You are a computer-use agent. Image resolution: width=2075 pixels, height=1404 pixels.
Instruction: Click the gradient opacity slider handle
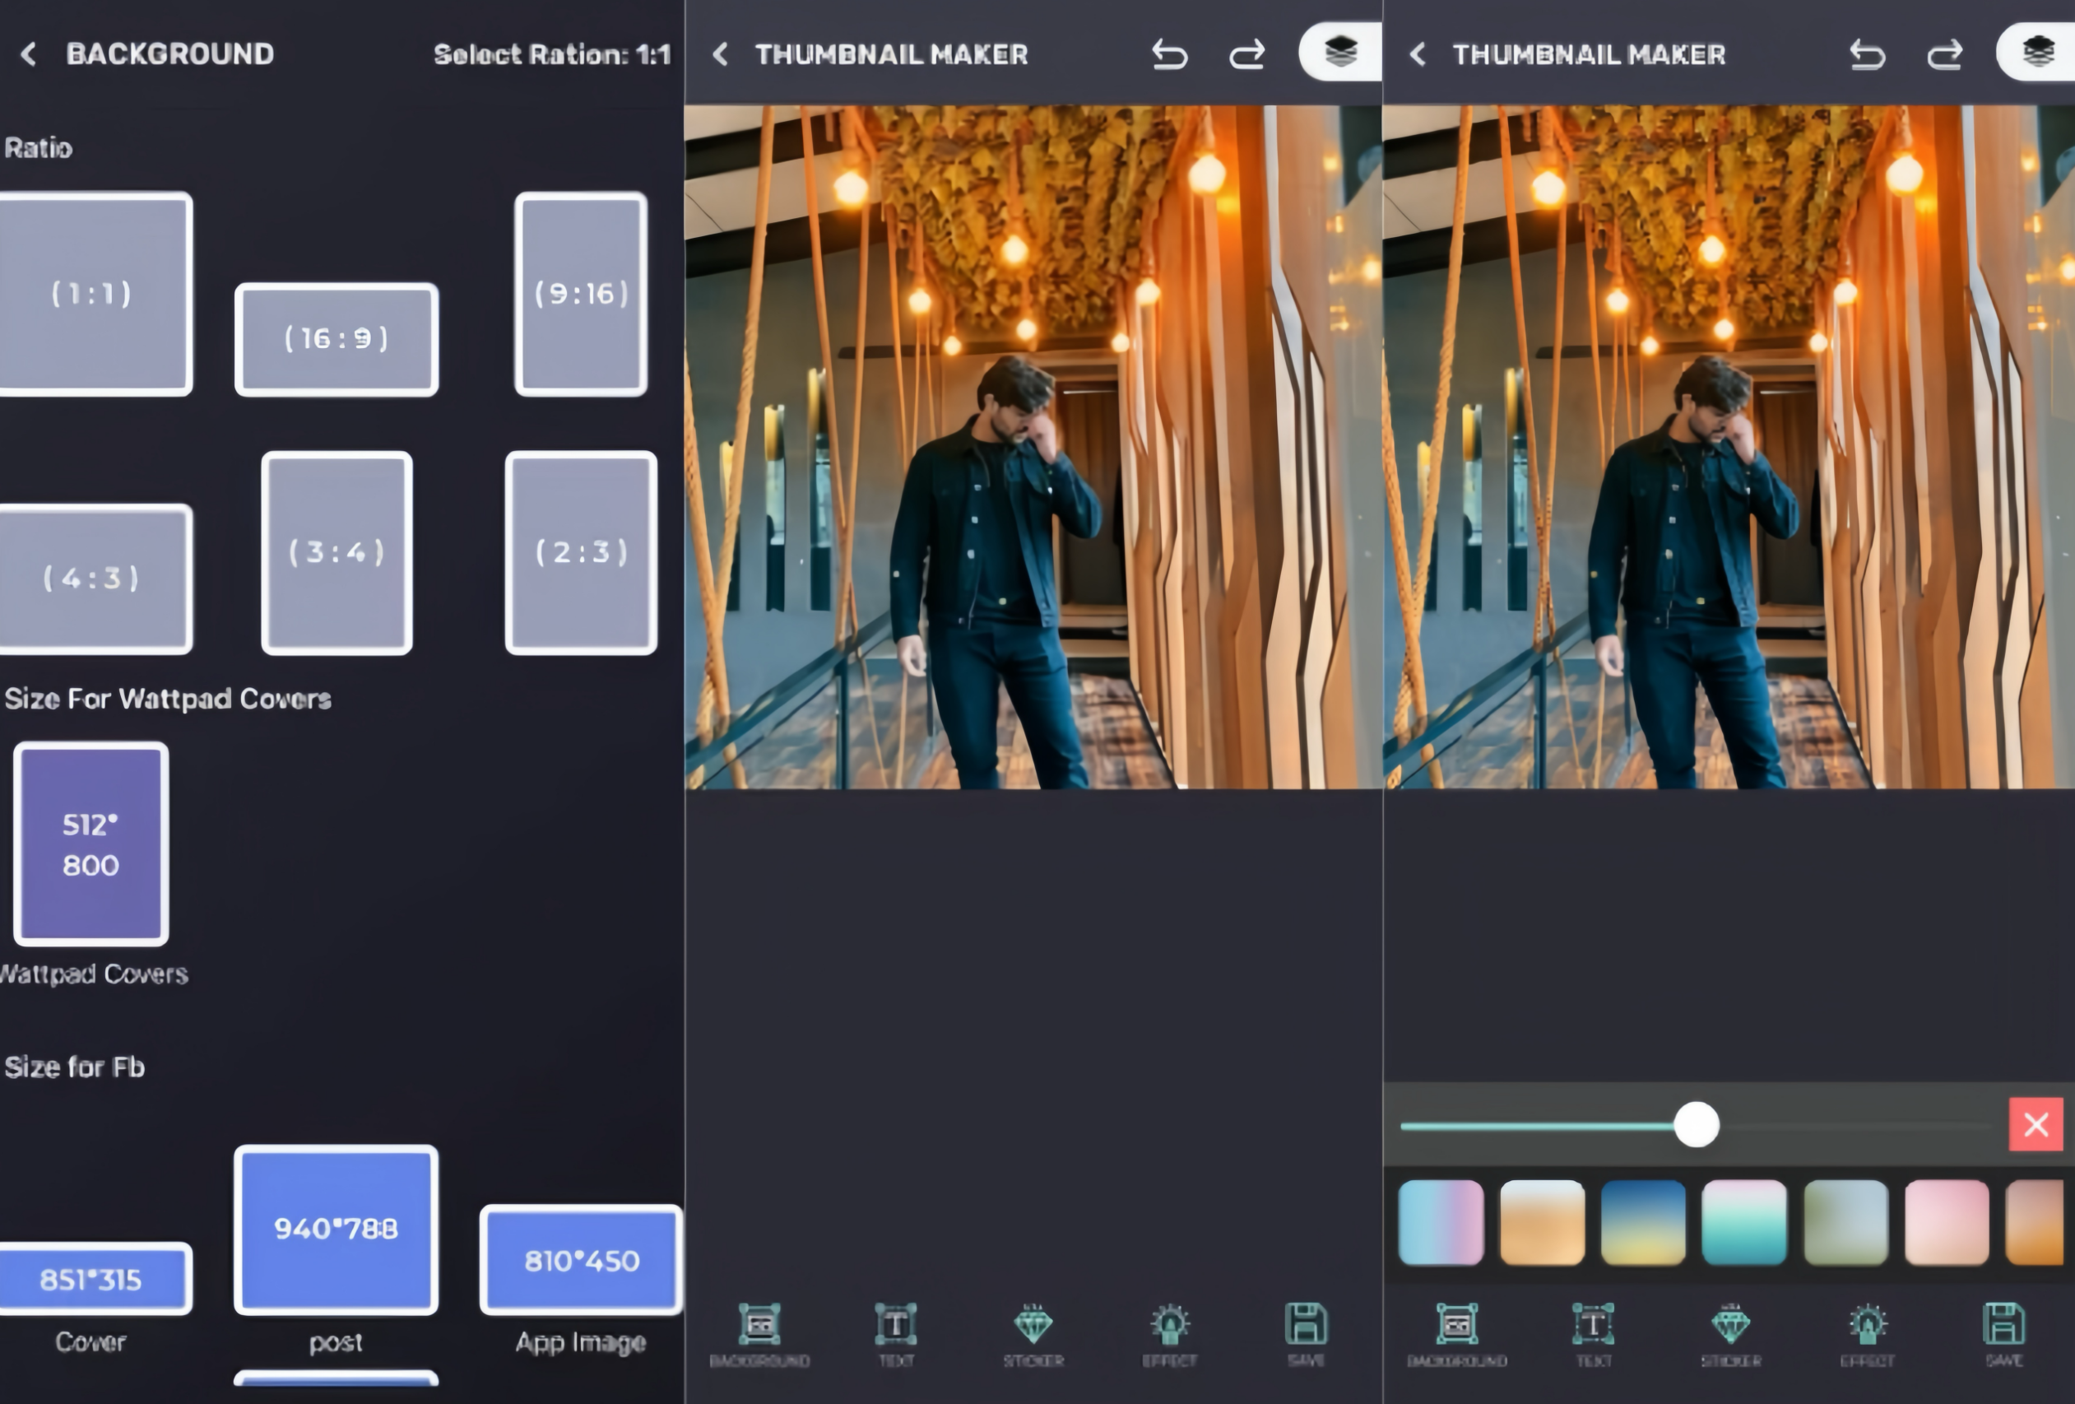[1697, 1124]
